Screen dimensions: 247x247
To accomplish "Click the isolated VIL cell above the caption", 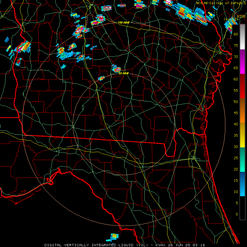I will tap(113, 237).
